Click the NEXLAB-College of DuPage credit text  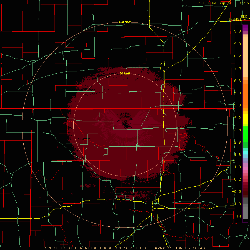tap(222, 3)
